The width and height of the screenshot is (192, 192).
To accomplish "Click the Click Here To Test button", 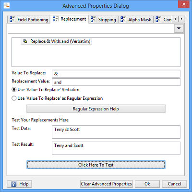I will (x=96, y=165).
